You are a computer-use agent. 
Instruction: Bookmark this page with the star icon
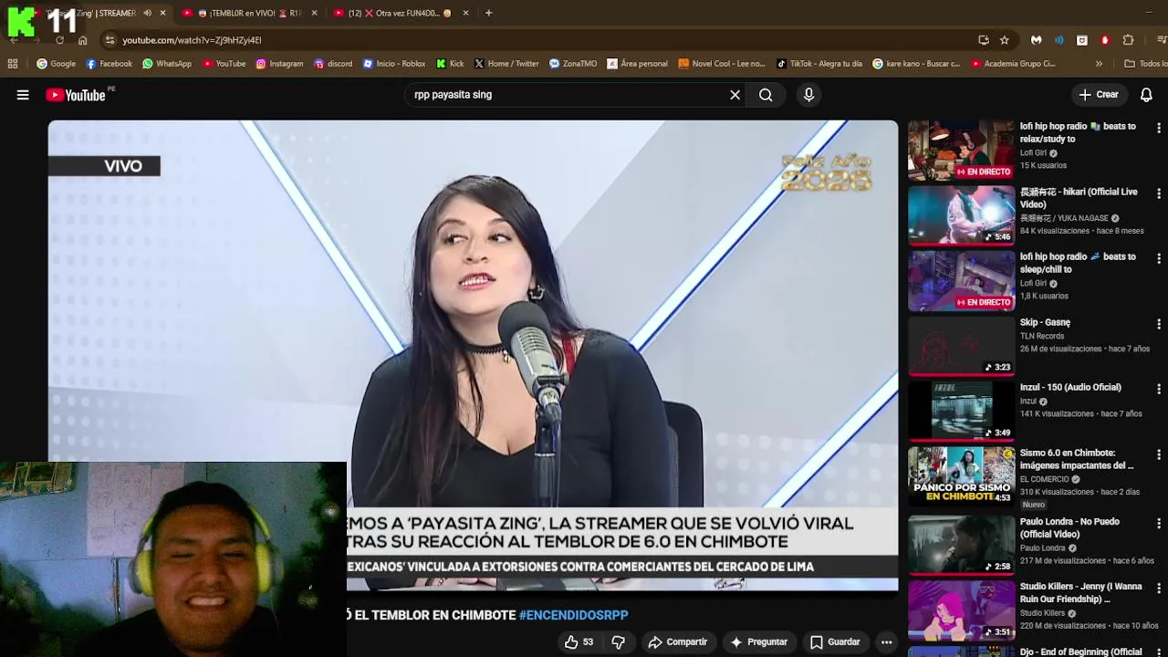point(1005,40)
